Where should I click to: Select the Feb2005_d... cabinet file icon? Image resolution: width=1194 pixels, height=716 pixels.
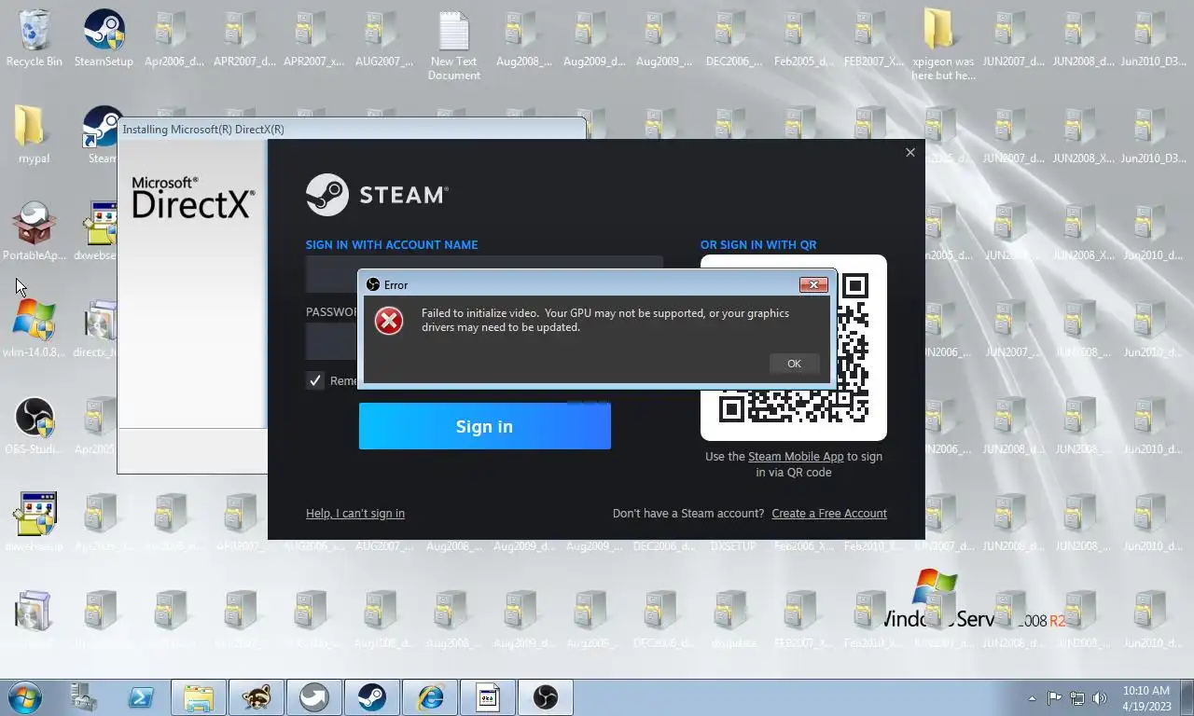click(x=803, y=40)
